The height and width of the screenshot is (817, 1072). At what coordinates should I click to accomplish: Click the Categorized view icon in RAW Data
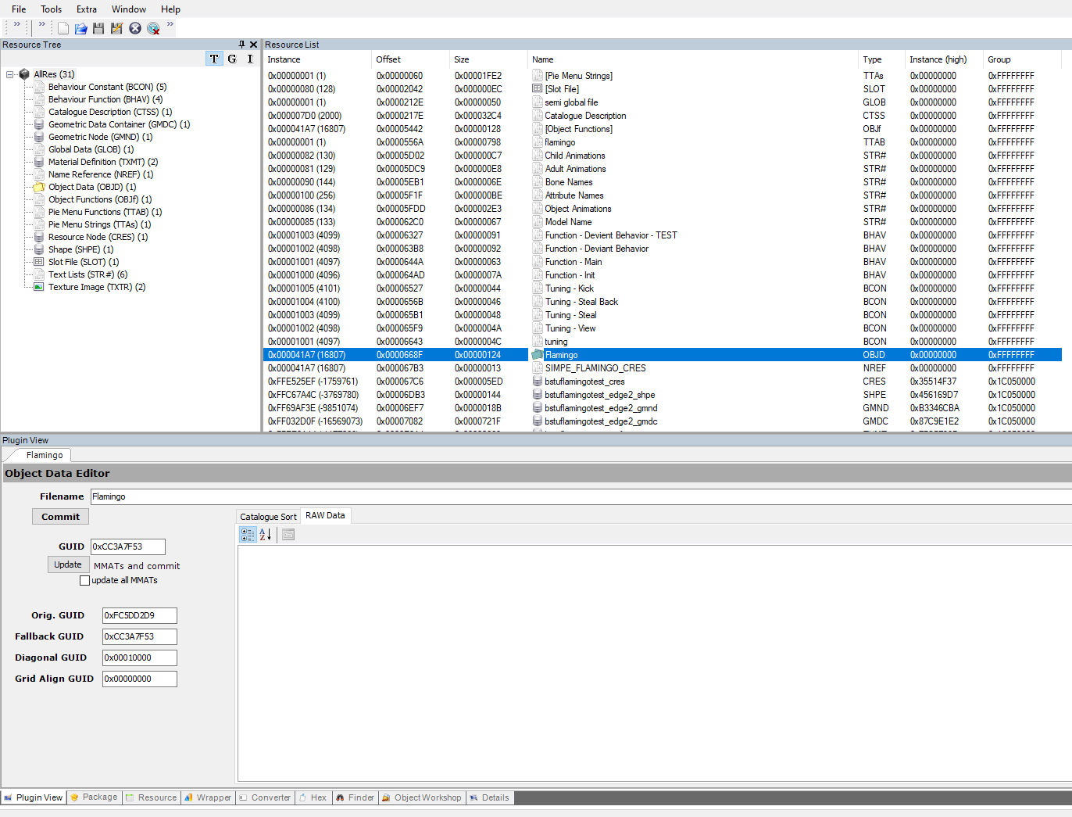(248, 535)
